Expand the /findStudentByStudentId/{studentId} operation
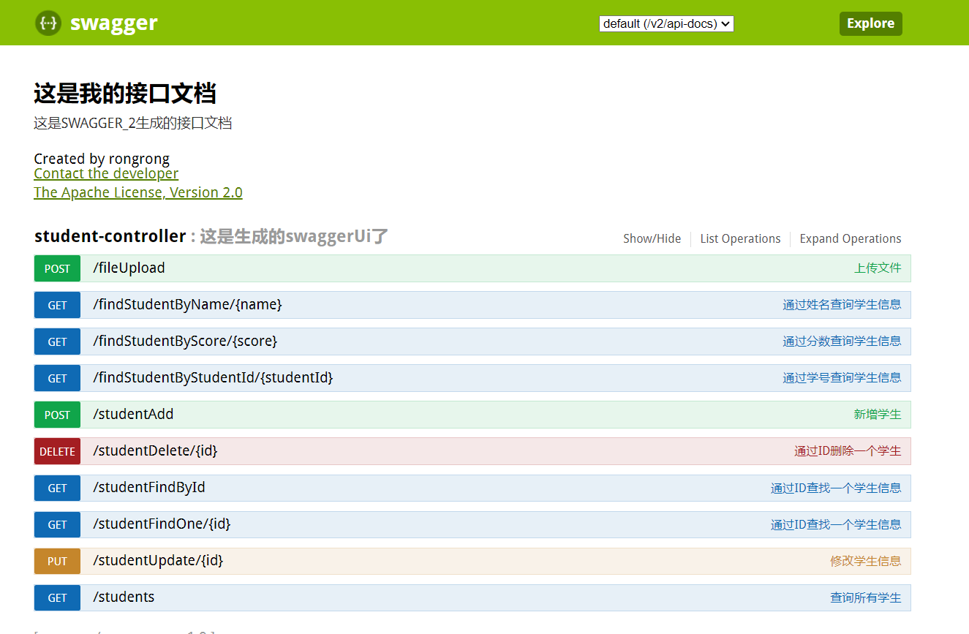Viewport: 969px width, 634px height. point(213,377)
